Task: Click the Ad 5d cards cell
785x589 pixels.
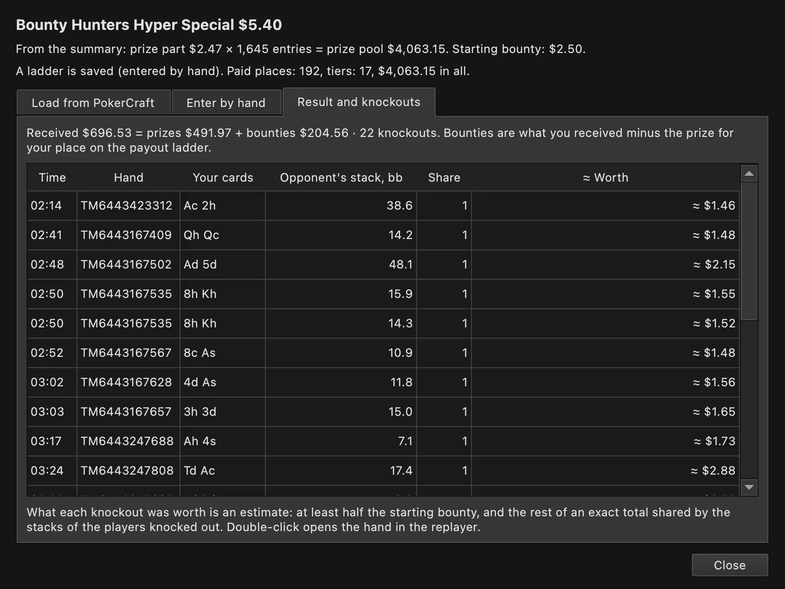Action: pyautogui.click(x=223, y=265)
